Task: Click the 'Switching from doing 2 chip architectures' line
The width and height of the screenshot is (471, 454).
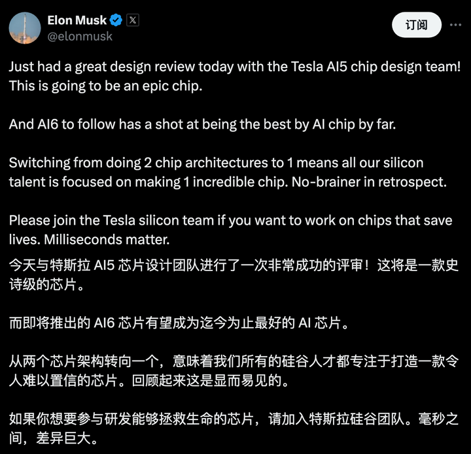Action: (x=217, y=163)
